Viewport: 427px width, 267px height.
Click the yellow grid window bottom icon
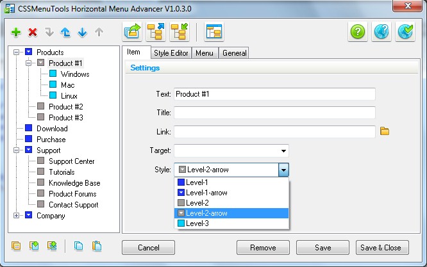(x=16, y=246)
